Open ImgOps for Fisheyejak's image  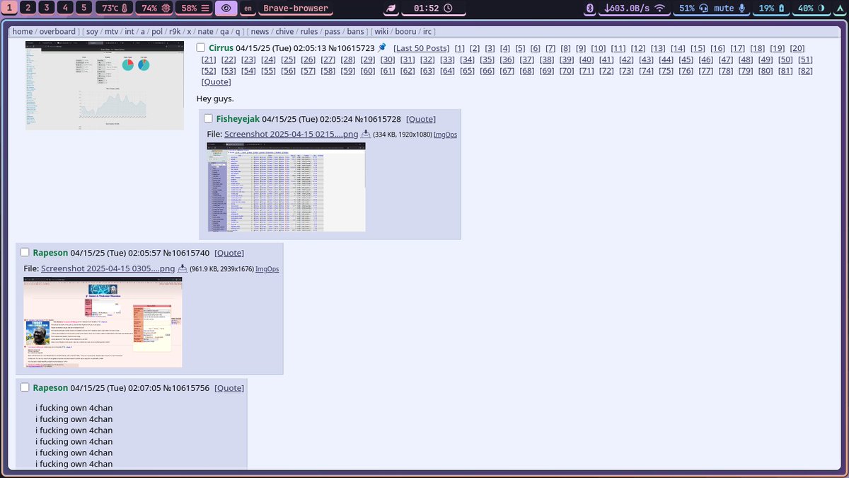tap(445, 135)
